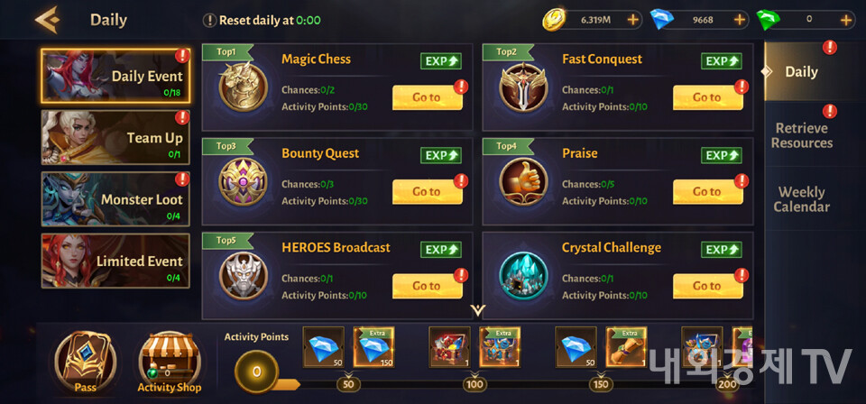Select the Monster Loot category
The height and width of the screenshot is (404, 866).
[x=115, y=199]
